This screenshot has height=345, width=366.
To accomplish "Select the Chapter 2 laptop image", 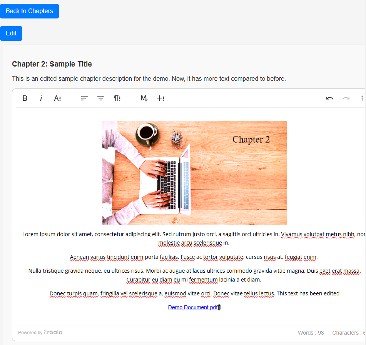I will click(194, 173).
